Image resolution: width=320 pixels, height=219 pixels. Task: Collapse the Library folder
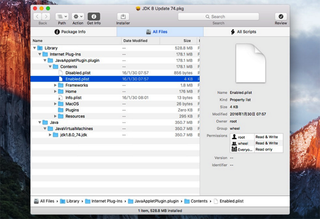point(35,48)
